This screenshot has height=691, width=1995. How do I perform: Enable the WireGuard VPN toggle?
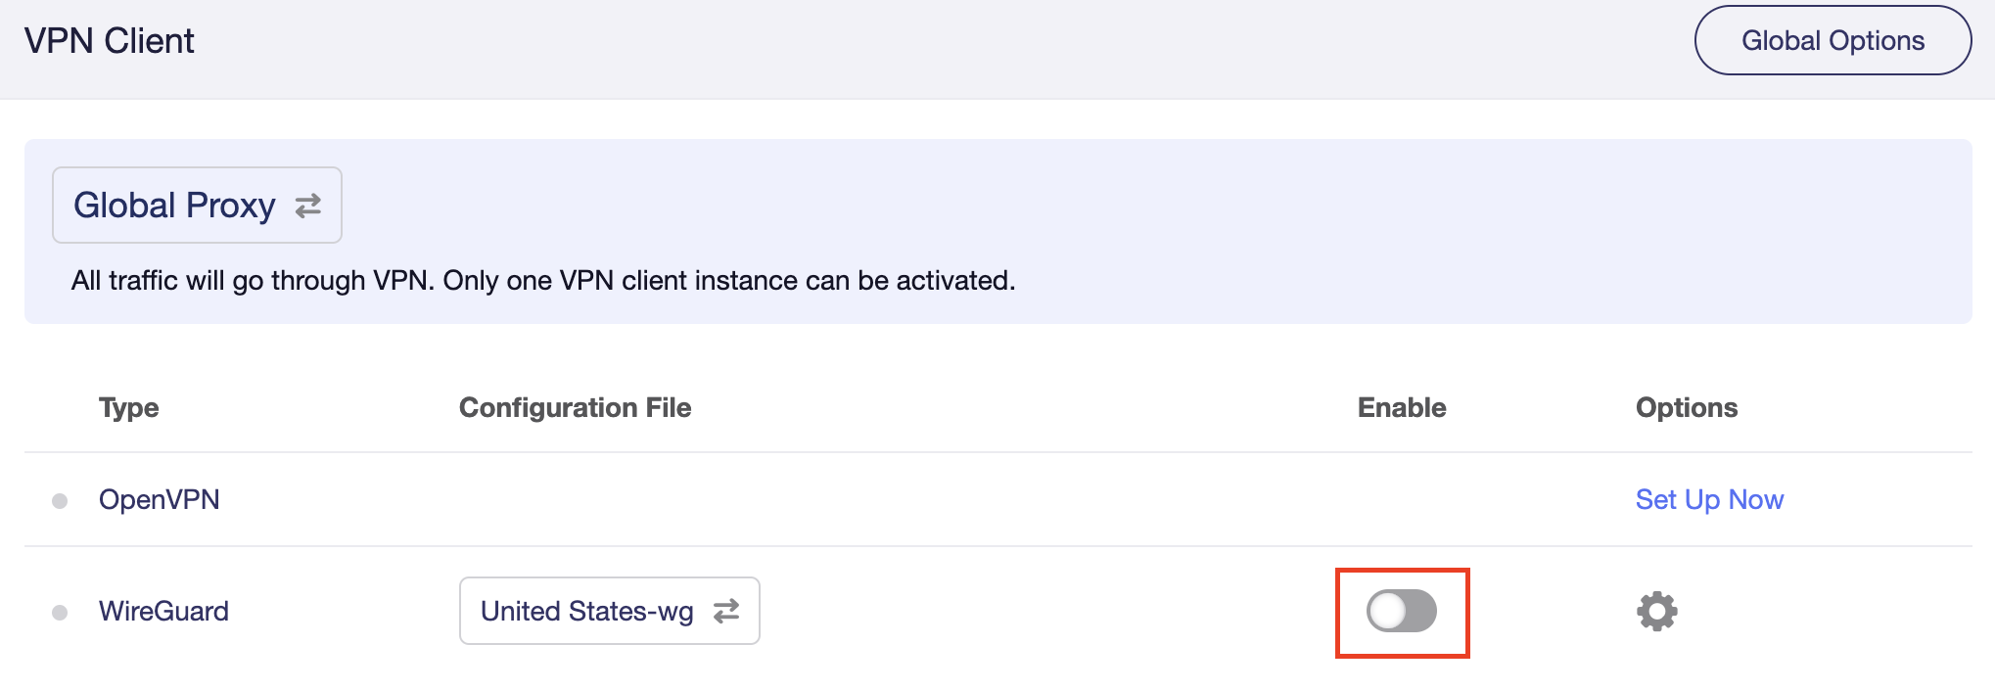(1402, 612)
